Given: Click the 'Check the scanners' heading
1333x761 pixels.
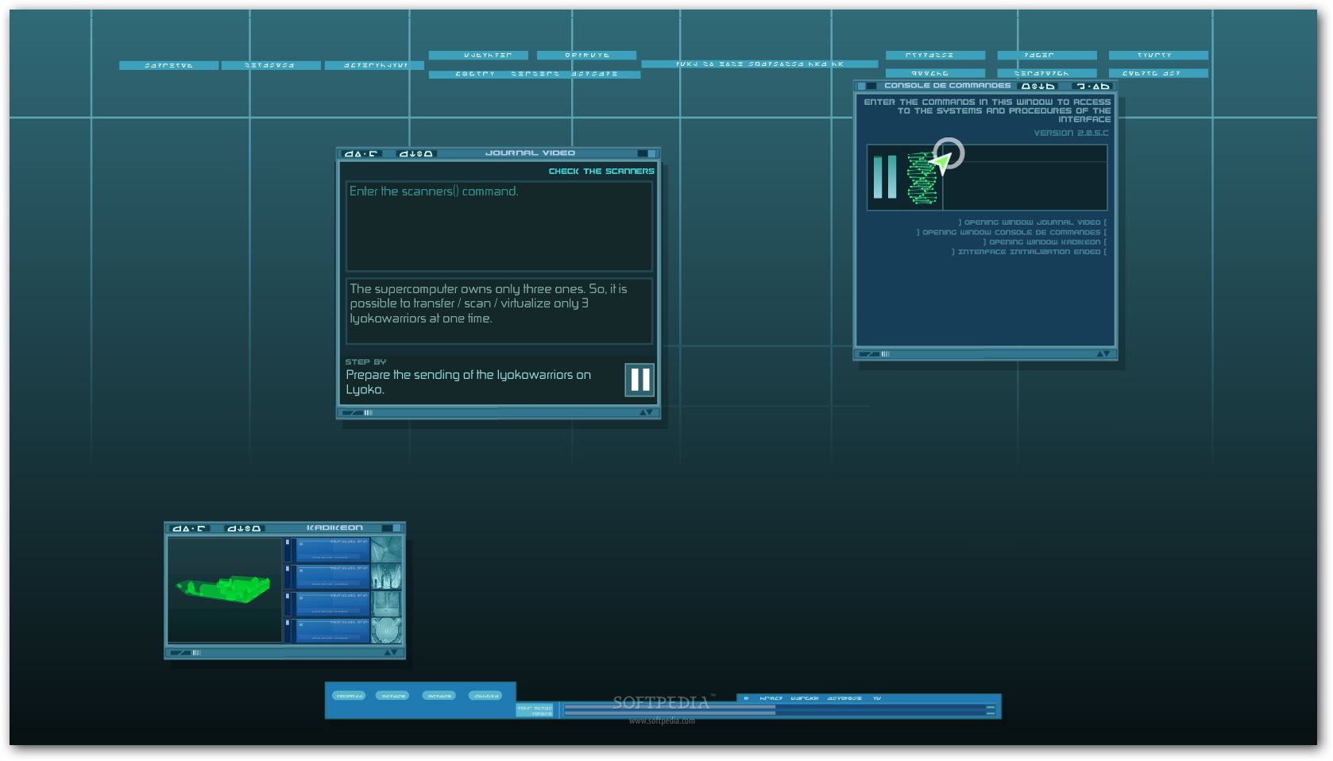Looking at the screenshot, I should [601, 172].
